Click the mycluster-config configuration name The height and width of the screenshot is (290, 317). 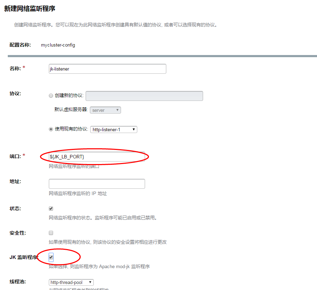click(58, 45)
